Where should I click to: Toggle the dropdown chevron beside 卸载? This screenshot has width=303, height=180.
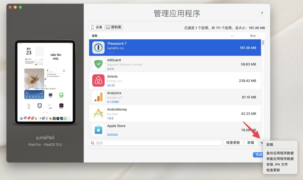[x=261, y=143]
